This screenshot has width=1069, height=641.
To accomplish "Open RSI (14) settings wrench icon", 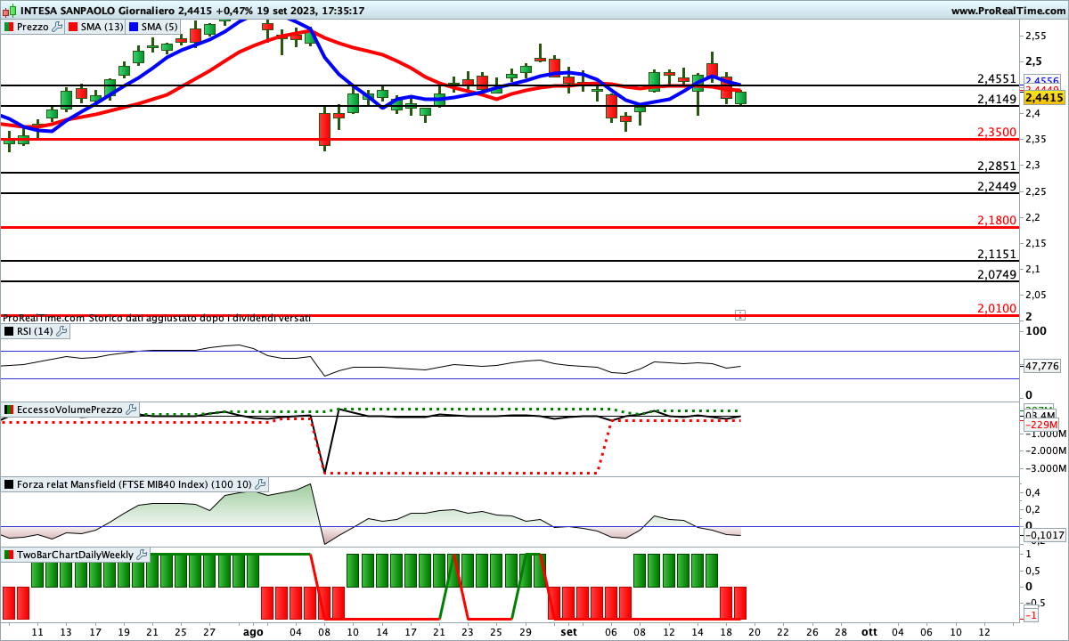I will [x=61, y=331].
